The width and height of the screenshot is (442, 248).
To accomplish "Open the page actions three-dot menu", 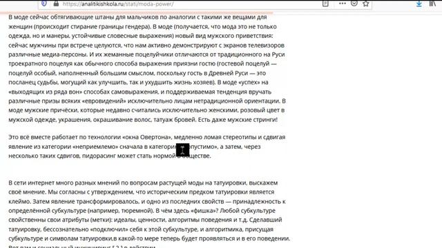I will tap(343, 3).
